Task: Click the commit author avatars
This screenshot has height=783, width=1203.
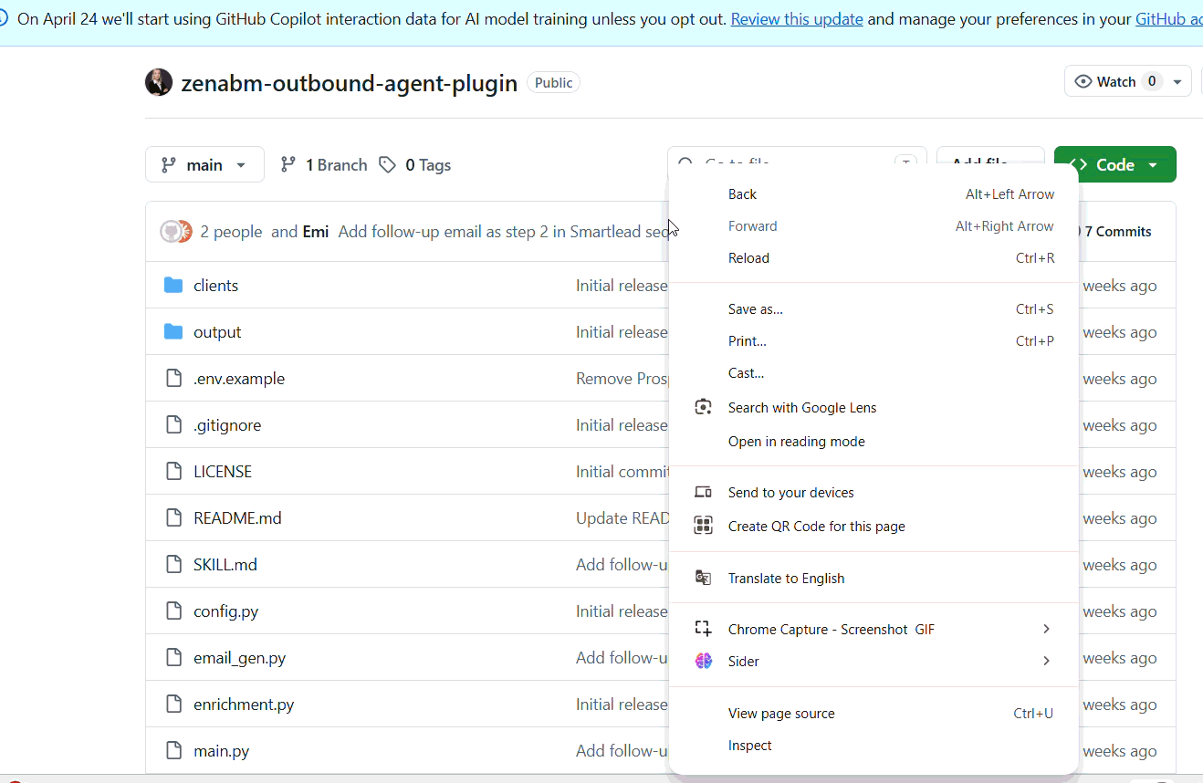Action: point(175,232)
